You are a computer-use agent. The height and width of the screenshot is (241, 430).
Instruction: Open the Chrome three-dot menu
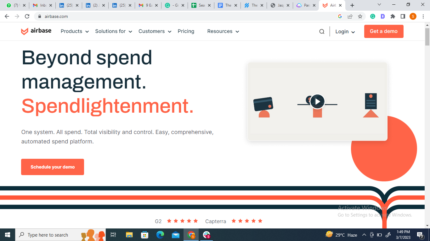[x=423, y=16]
